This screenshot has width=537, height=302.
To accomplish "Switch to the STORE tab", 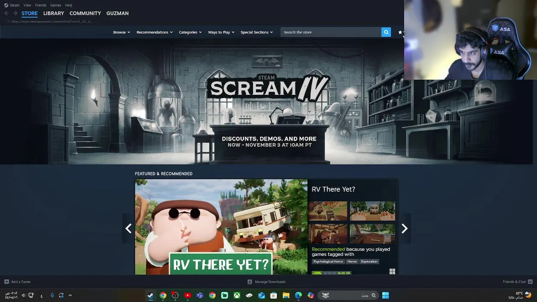I will [29, 13].
